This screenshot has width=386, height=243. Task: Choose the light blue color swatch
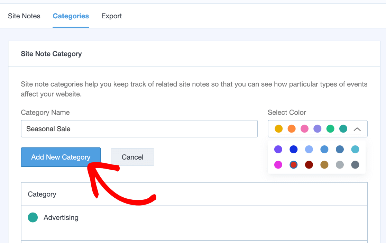tap(309, 149)
